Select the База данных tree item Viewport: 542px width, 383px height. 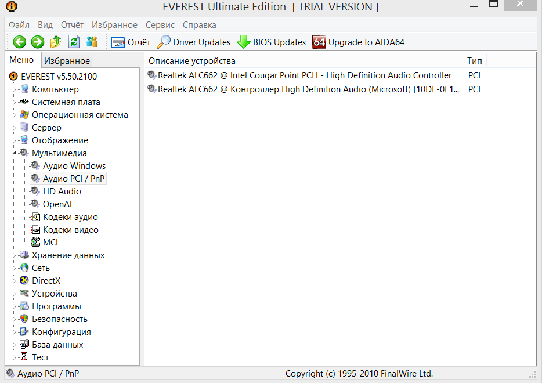57,345
